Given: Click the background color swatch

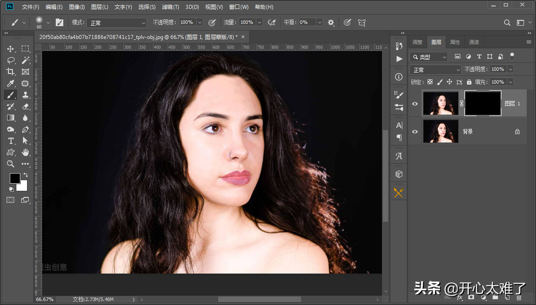Looking at the screenshot, I should click(23, 187).
